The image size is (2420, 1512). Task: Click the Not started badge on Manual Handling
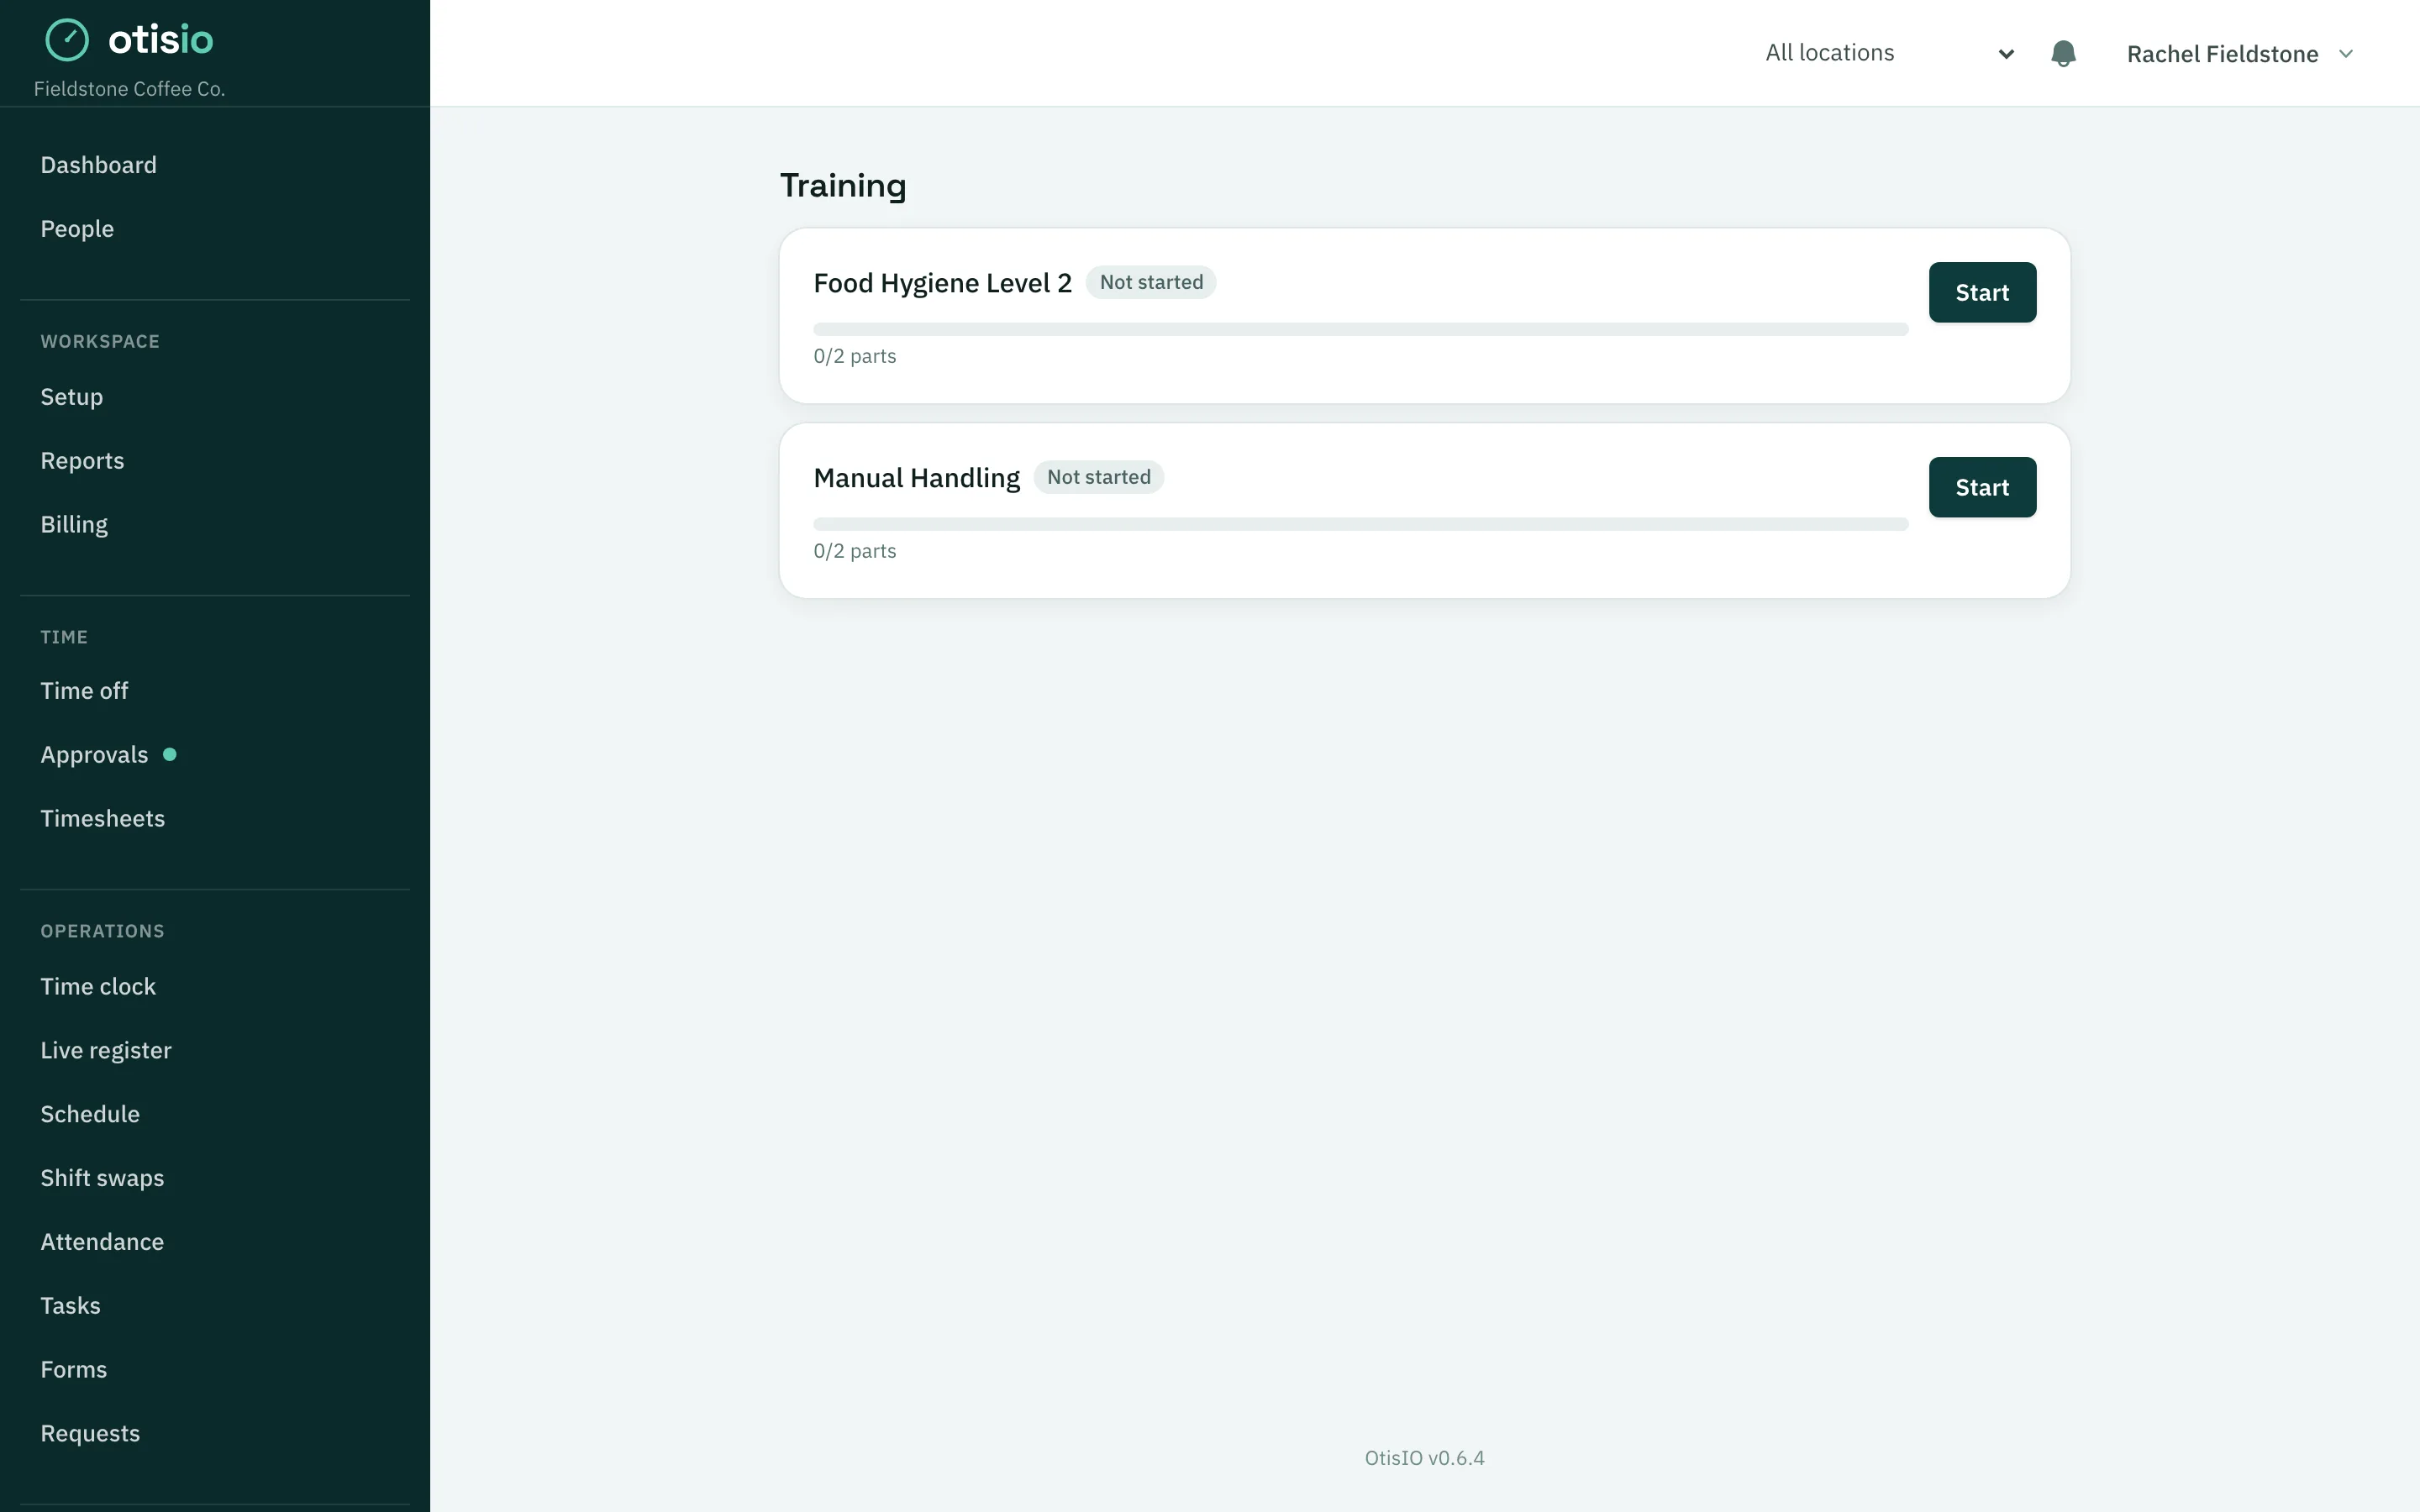point(1099,478)
